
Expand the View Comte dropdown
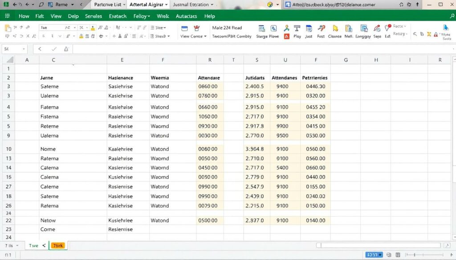[x=205, y=36]
